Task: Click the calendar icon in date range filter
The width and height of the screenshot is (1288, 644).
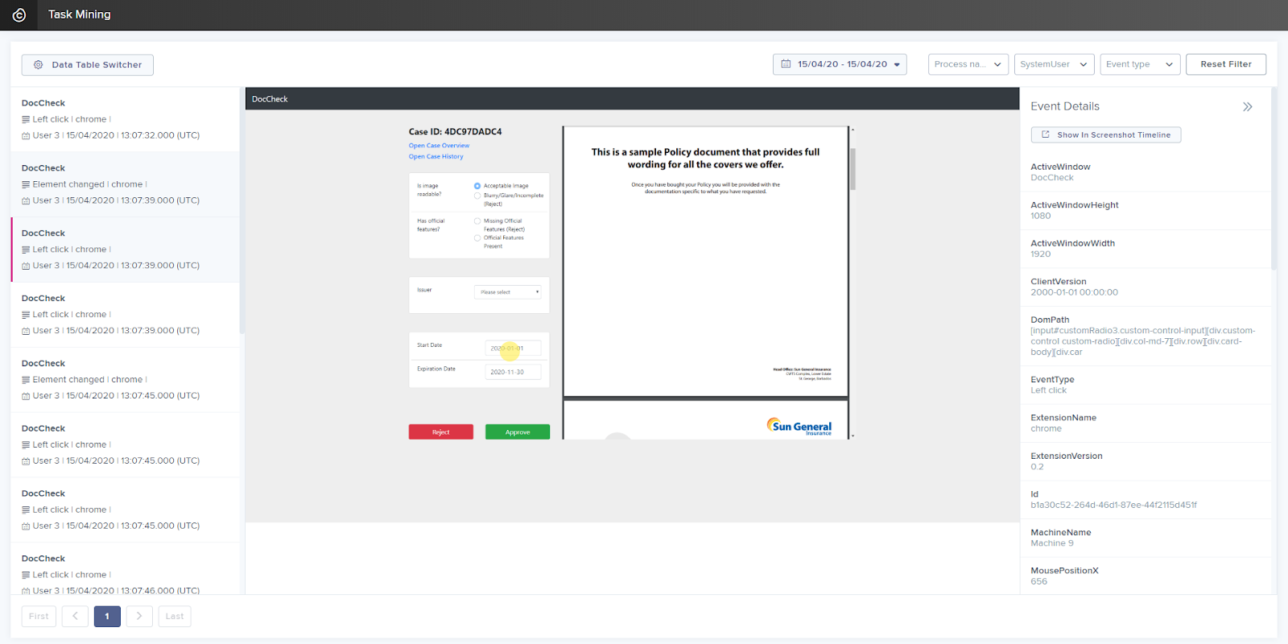Action: [x=786, y=64]
